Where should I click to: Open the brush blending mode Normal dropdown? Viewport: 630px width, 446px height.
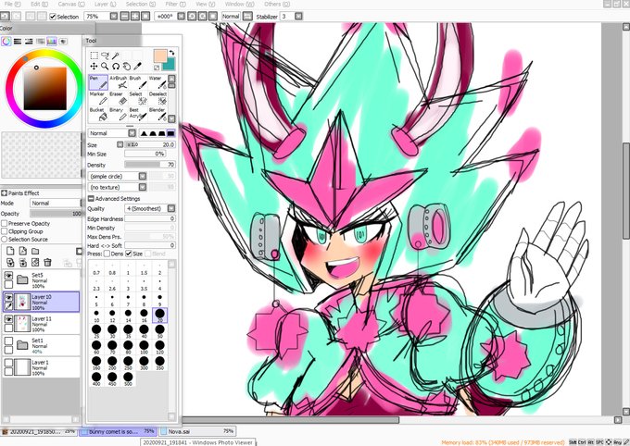pyautogui.click(x=132, y=133)
